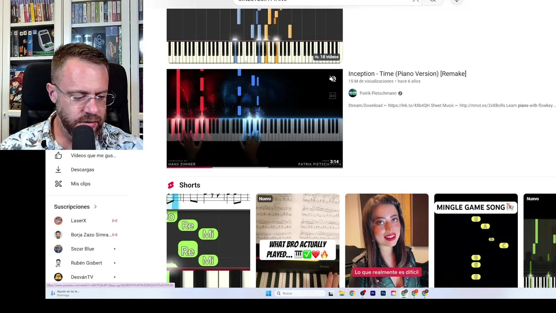Open Task View in taskbar

[331, 293]
